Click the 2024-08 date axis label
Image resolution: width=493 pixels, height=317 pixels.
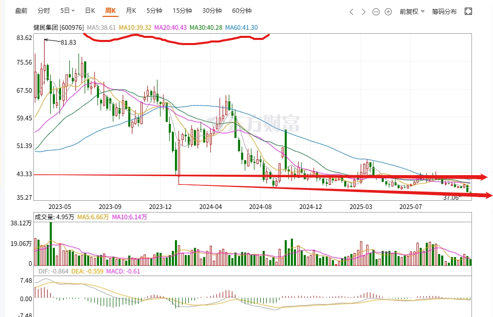pos(260,207)
